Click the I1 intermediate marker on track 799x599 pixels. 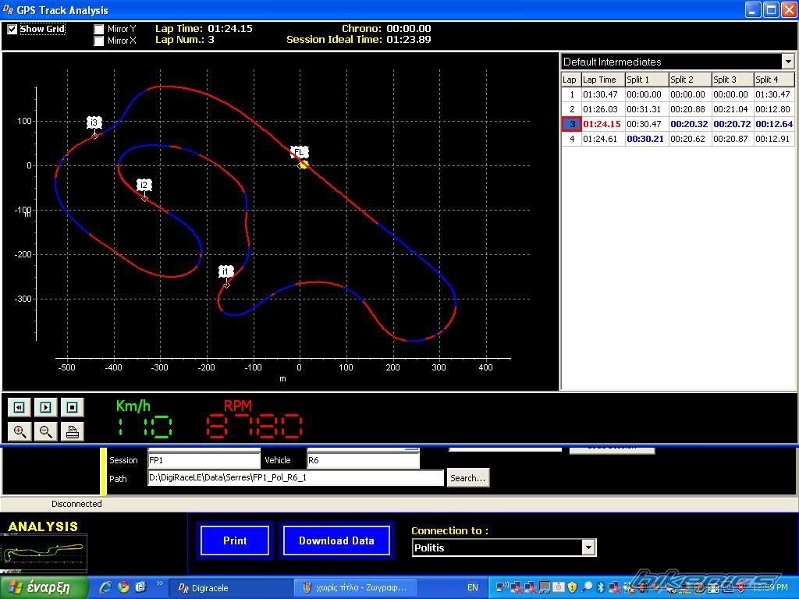(225, 272)
